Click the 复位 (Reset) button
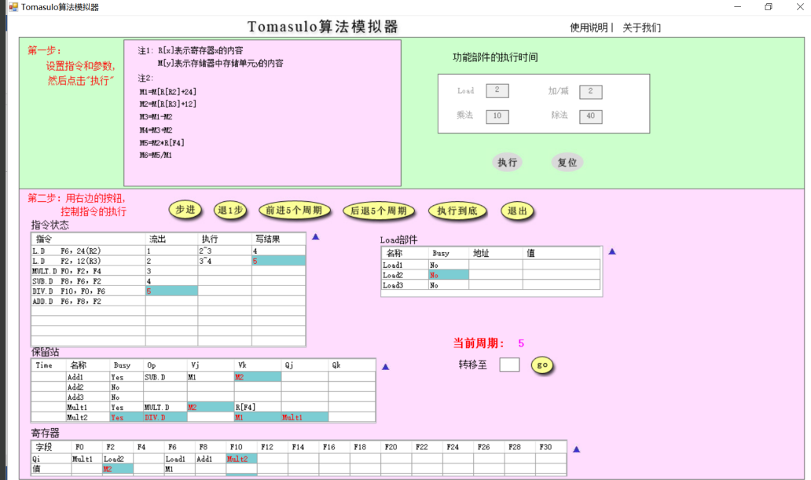Screen dimensions: 811x480 [567, 162]
